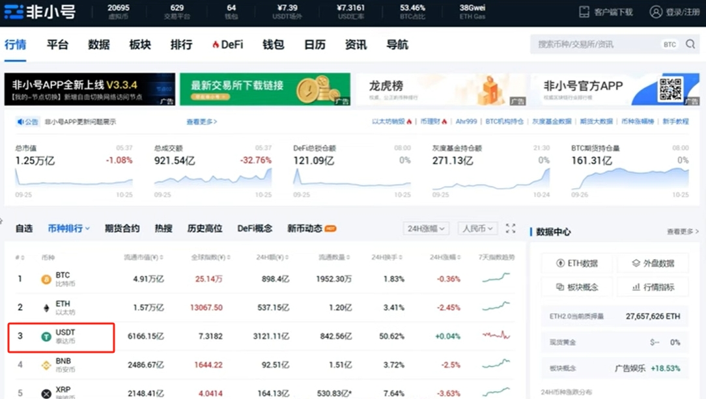Open the 排行 navigation tab

point(182,44)
